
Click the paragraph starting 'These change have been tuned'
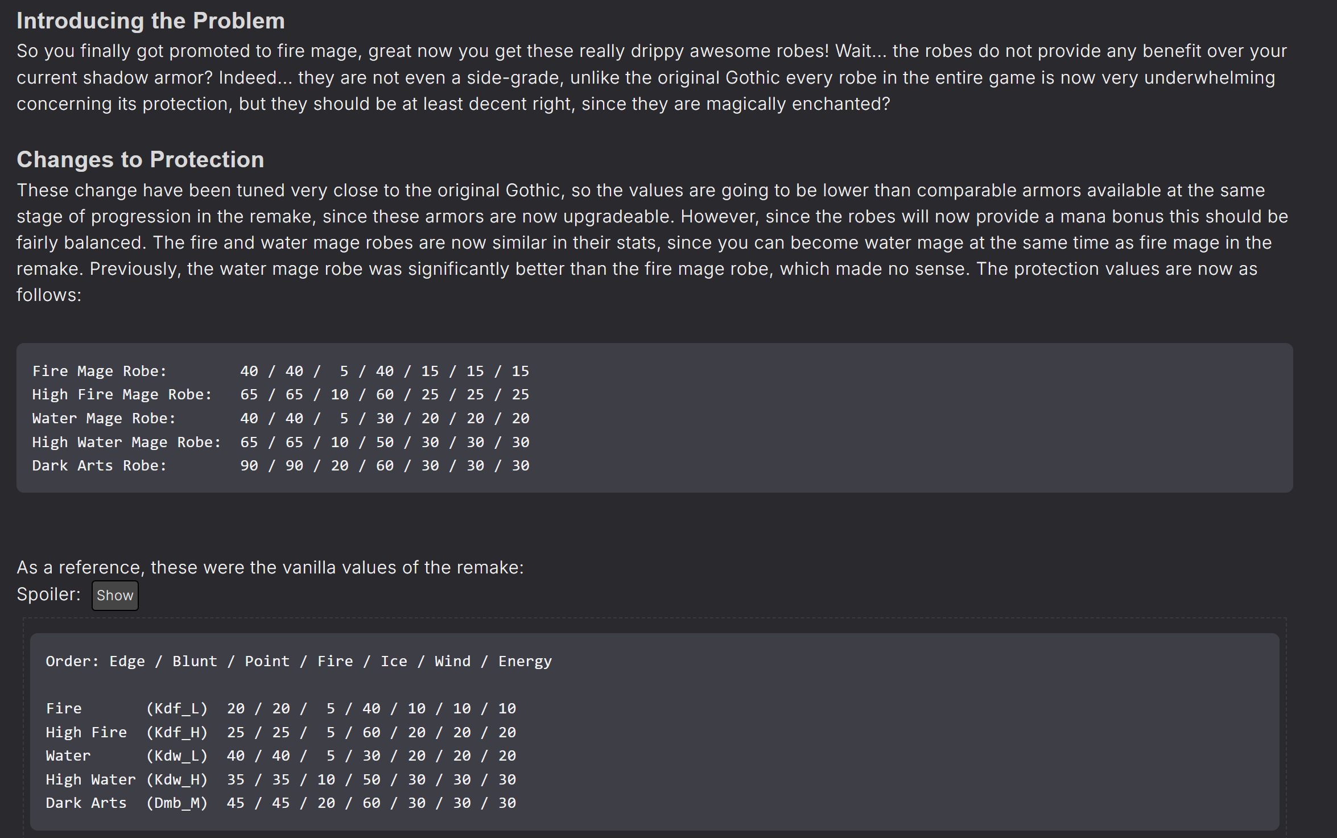[x=653, y=242]
